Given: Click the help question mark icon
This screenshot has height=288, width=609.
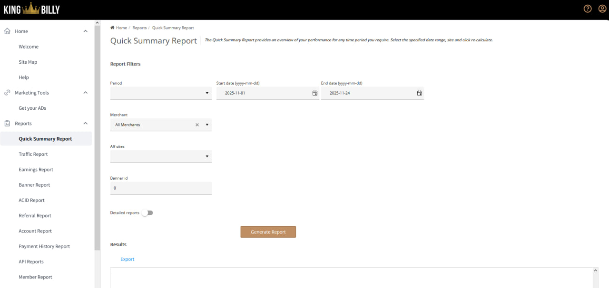Looking at the screenshot, I should [588, 9].
